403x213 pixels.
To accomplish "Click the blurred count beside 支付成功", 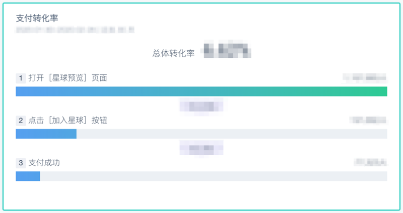I will (x=370, y=162).
